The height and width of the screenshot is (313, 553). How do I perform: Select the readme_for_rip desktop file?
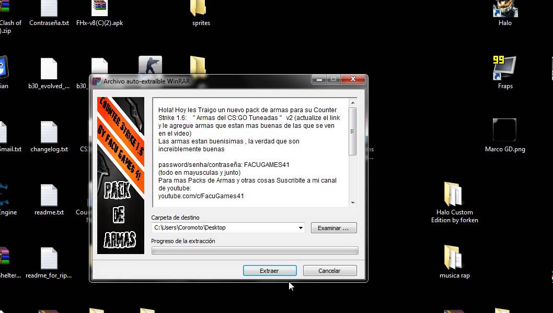pos(49,263)
